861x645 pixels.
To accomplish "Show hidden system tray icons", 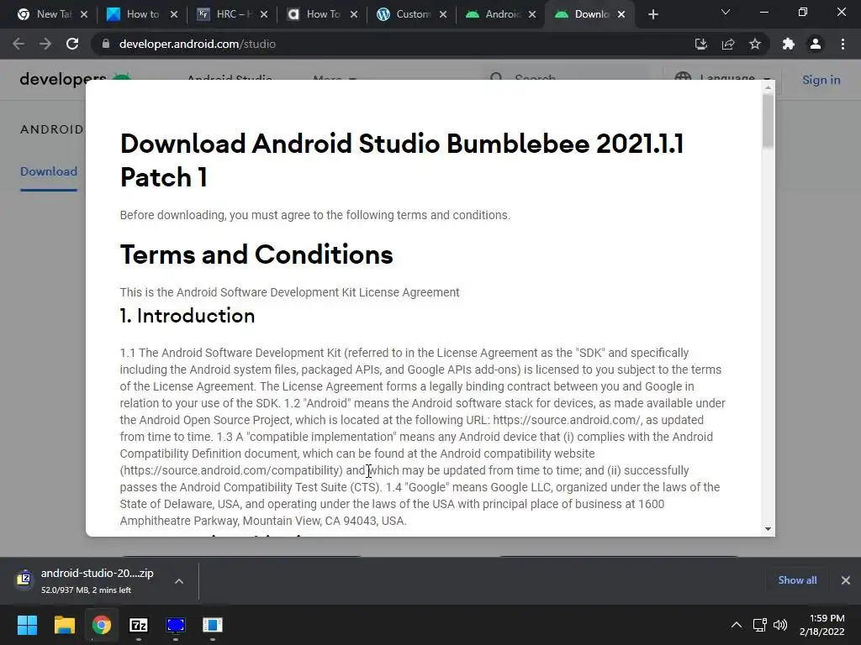I will pyautogui.click(x=737, y=625).
